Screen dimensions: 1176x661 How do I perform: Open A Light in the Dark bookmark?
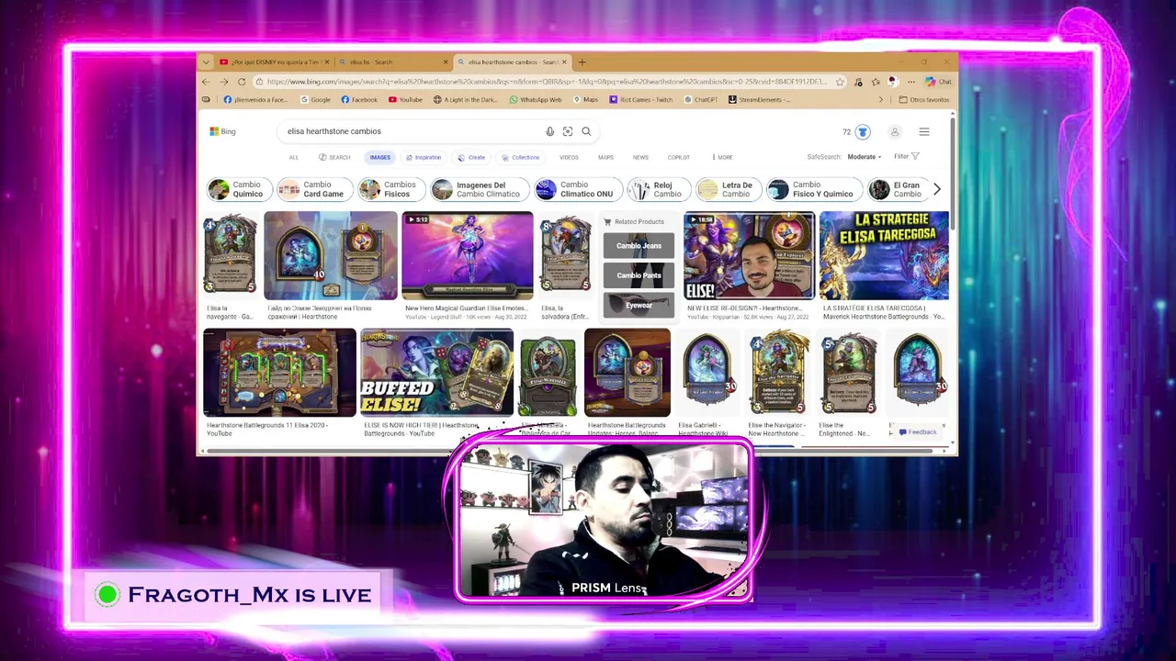click(468, 100)
